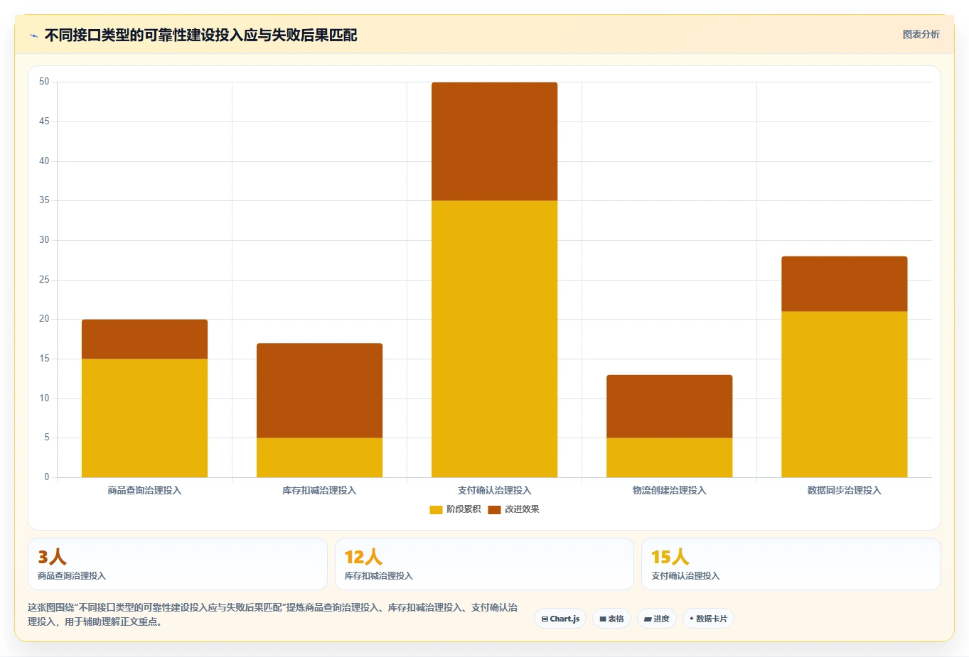The width and height of the screenshot is (969, 657).
Task: Click the yellow segment of the 物流创建治理投入 bar
Action: pyautogui.click(x=669, y=457)
